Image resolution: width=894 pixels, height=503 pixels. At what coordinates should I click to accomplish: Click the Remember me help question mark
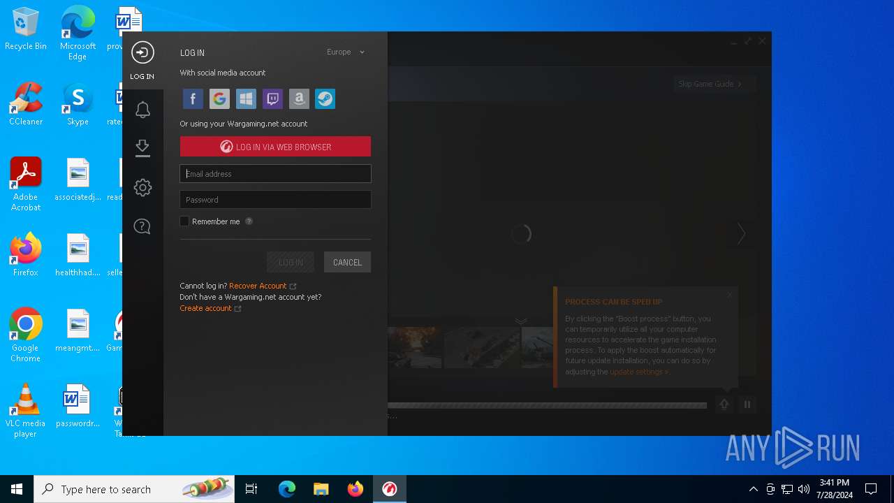click(249, 221)
